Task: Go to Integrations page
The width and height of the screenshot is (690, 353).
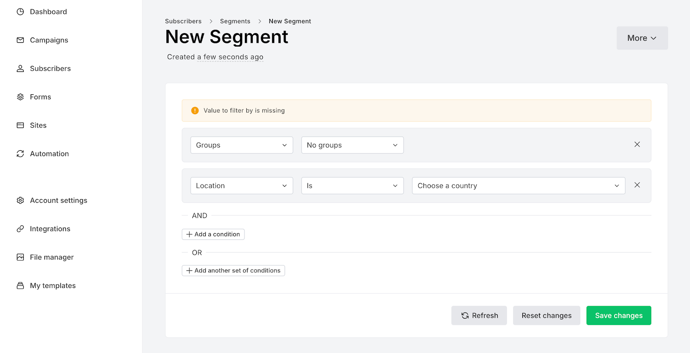Action: click(x=50, y=229)
